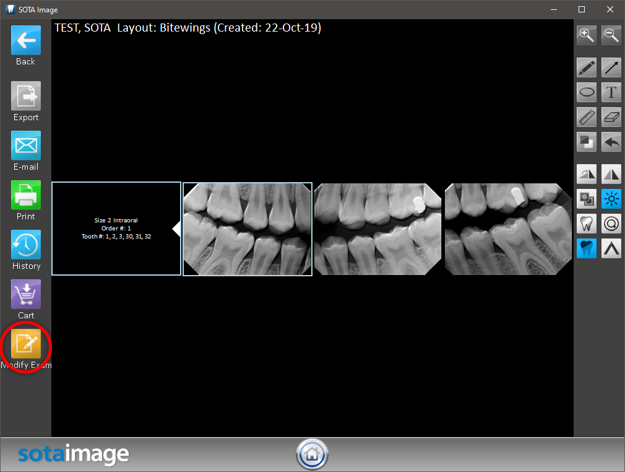Click the Back arrow button
625x472 pixels.
(x=26, y=41)
